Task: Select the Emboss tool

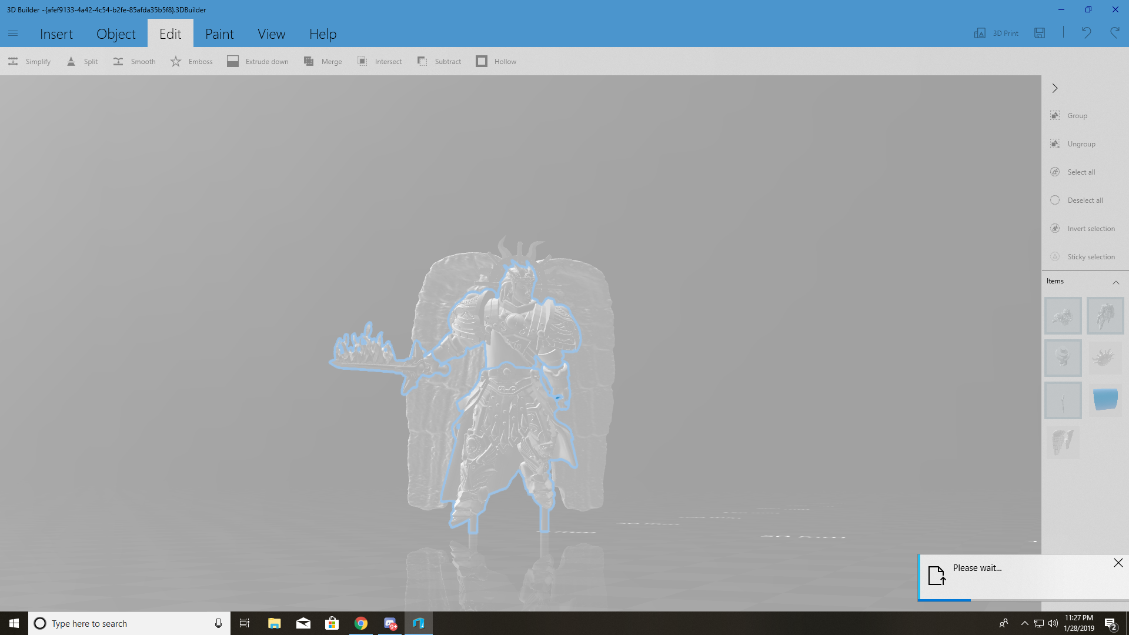Action: coord(192,61)
